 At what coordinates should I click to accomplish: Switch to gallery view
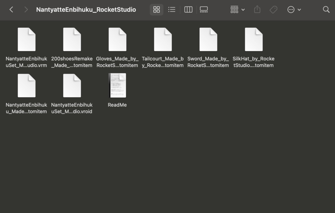coord(204,9)
